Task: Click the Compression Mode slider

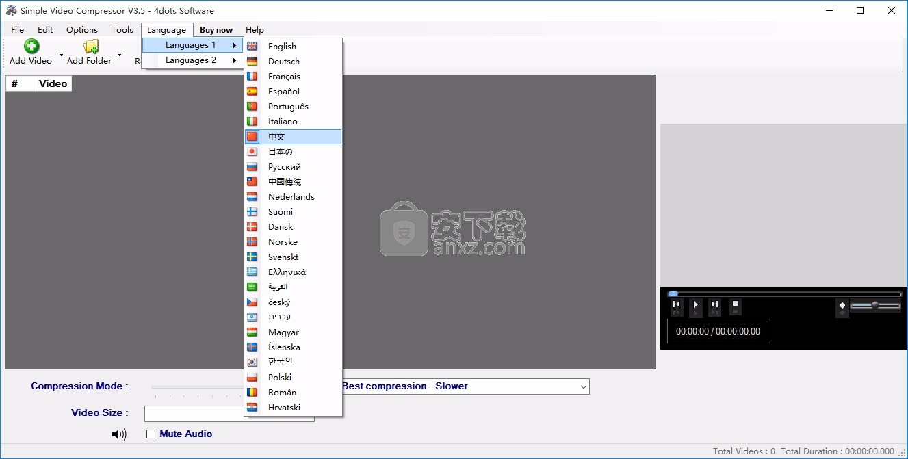Action: [198, 389]
